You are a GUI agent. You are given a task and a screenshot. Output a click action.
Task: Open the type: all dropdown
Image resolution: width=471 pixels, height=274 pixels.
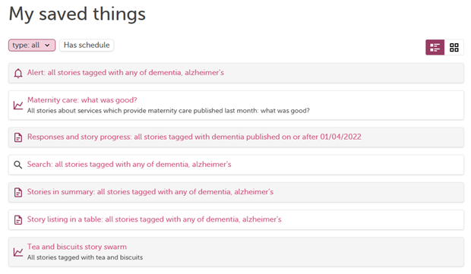tap(32, 46)
